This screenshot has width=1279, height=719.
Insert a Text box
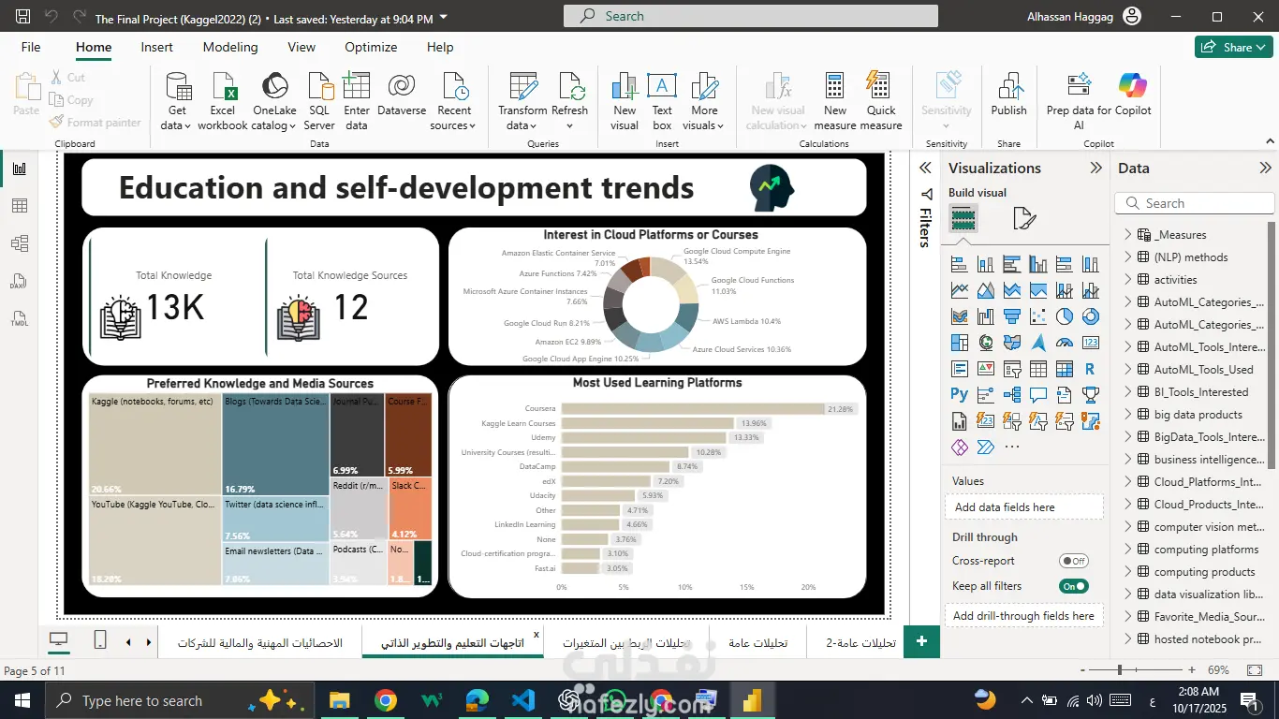click(662, 100)
